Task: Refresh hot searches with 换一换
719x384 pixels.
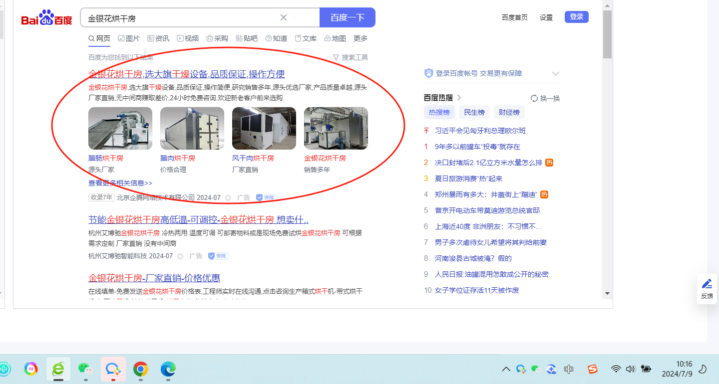Action: click(545, 98)
